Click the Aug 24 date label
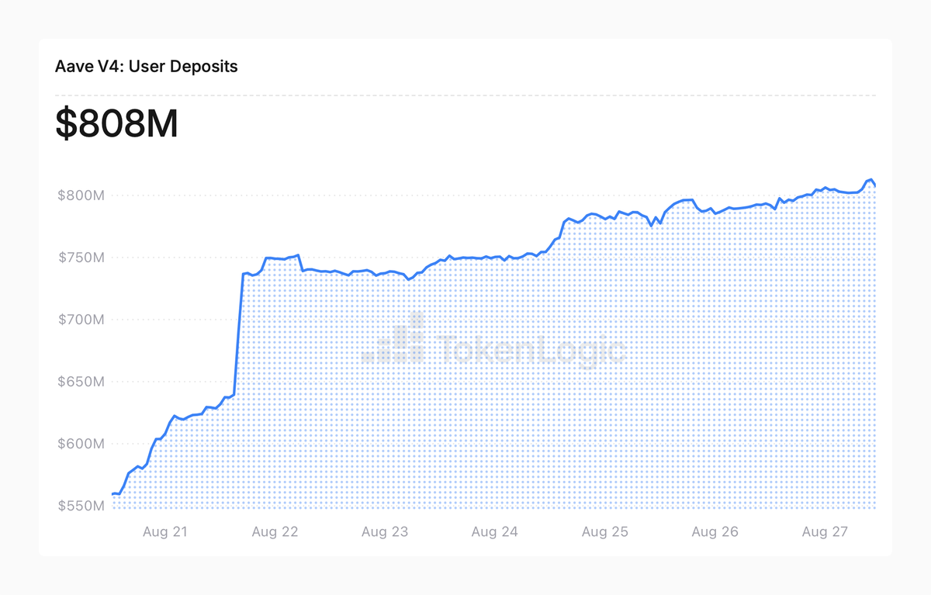The image size is (931, 595). click(495, 532)
